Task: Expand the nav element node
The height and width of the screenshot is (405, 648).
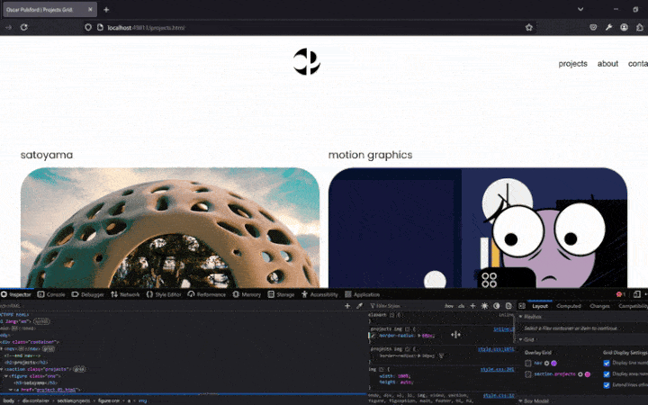Action: point(2,349)
